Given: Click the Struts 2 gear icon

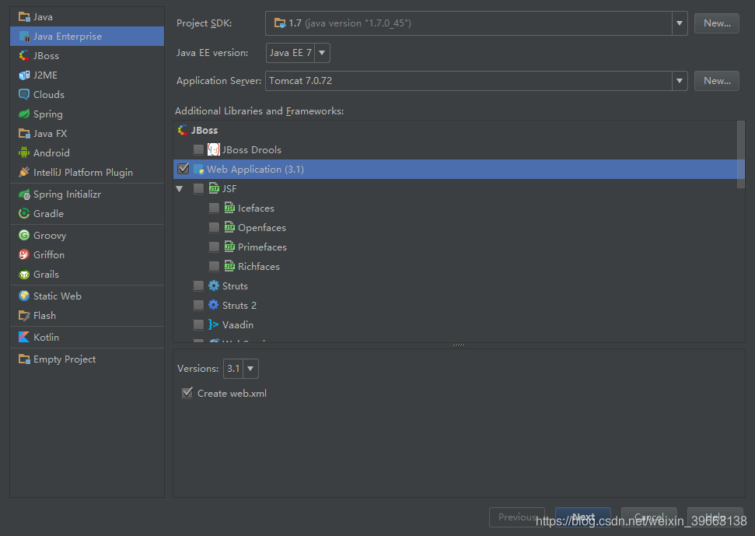Looking at the screenshot, I should 213,305.
